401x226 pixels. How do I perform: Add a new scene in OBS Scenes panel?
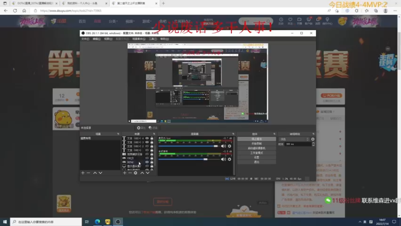tap(83, 173)
